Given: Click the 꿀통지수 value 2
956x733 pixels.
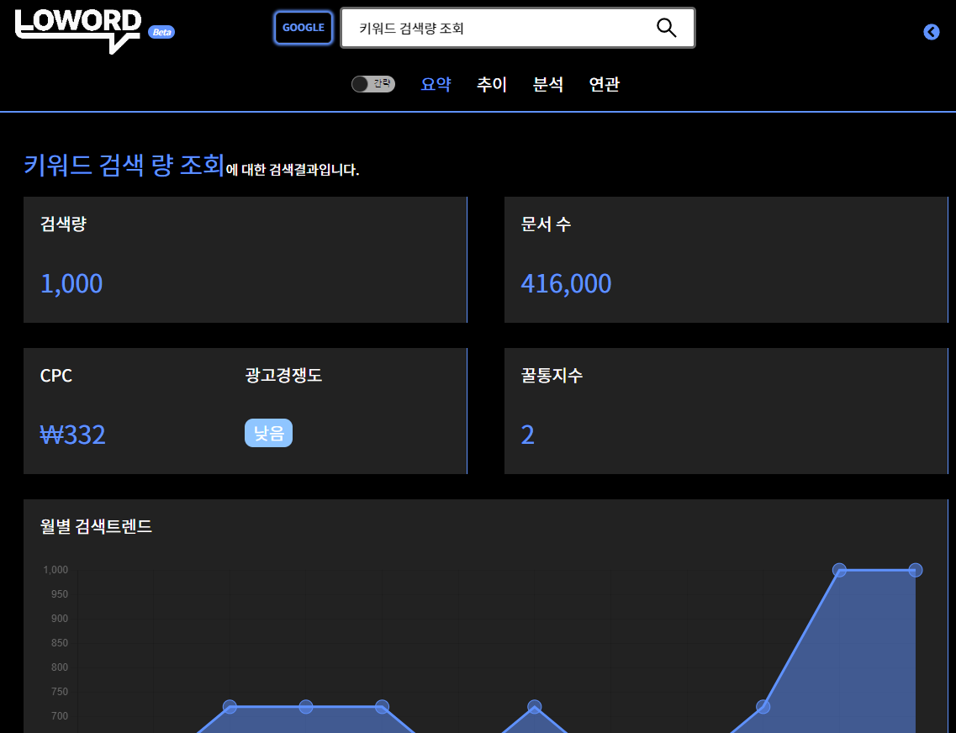Looking at the screenshot, I should coord(527,435).
